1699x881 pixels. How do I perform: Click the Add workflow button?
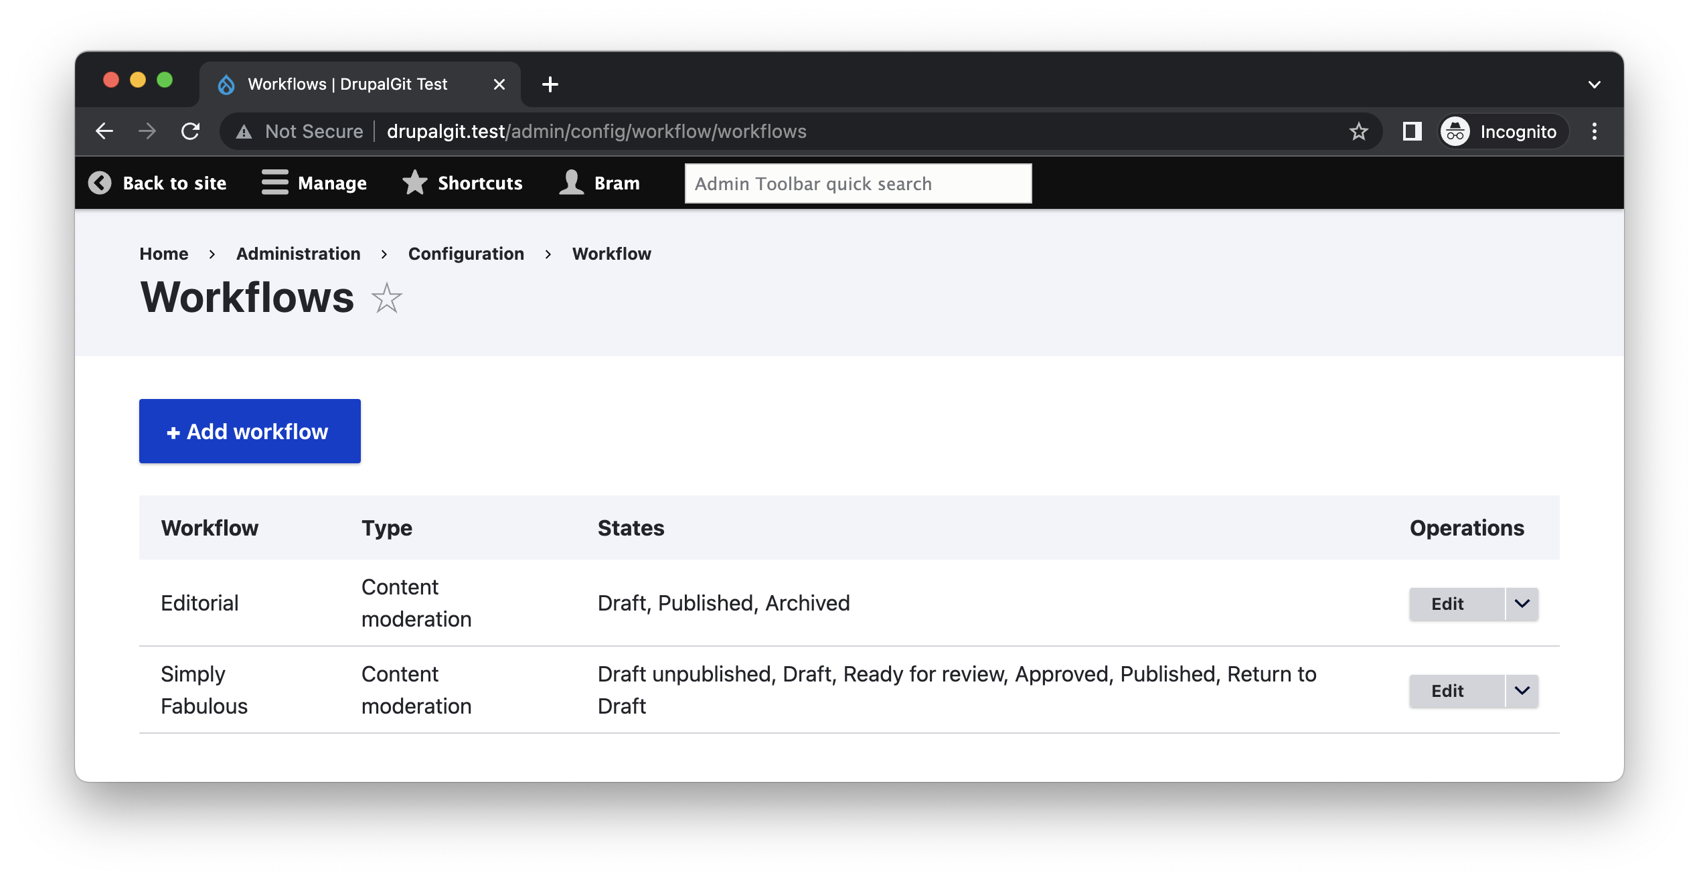click(249, 431)
